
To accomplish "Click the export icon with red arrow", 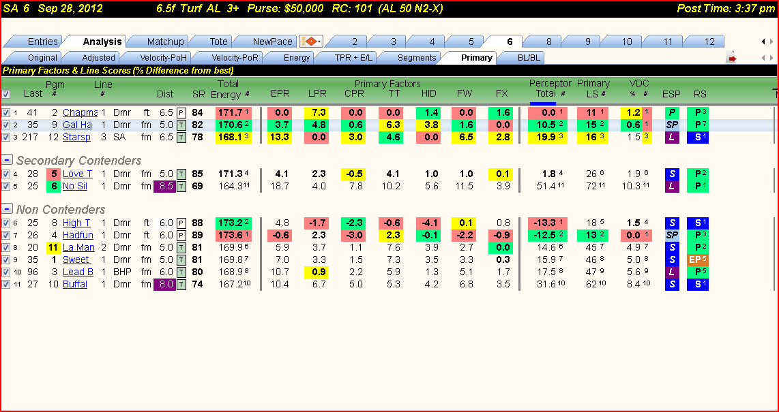I will click(x=733, y=58).
